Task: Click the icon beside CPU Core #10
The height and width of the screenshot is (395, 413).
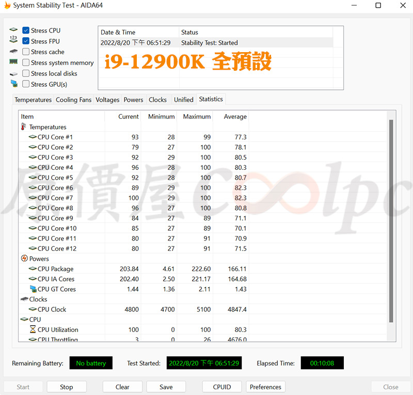Action: 33,228
